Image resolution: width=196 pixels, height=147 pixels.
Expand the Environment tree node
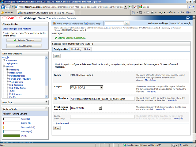tap(4, 60)
